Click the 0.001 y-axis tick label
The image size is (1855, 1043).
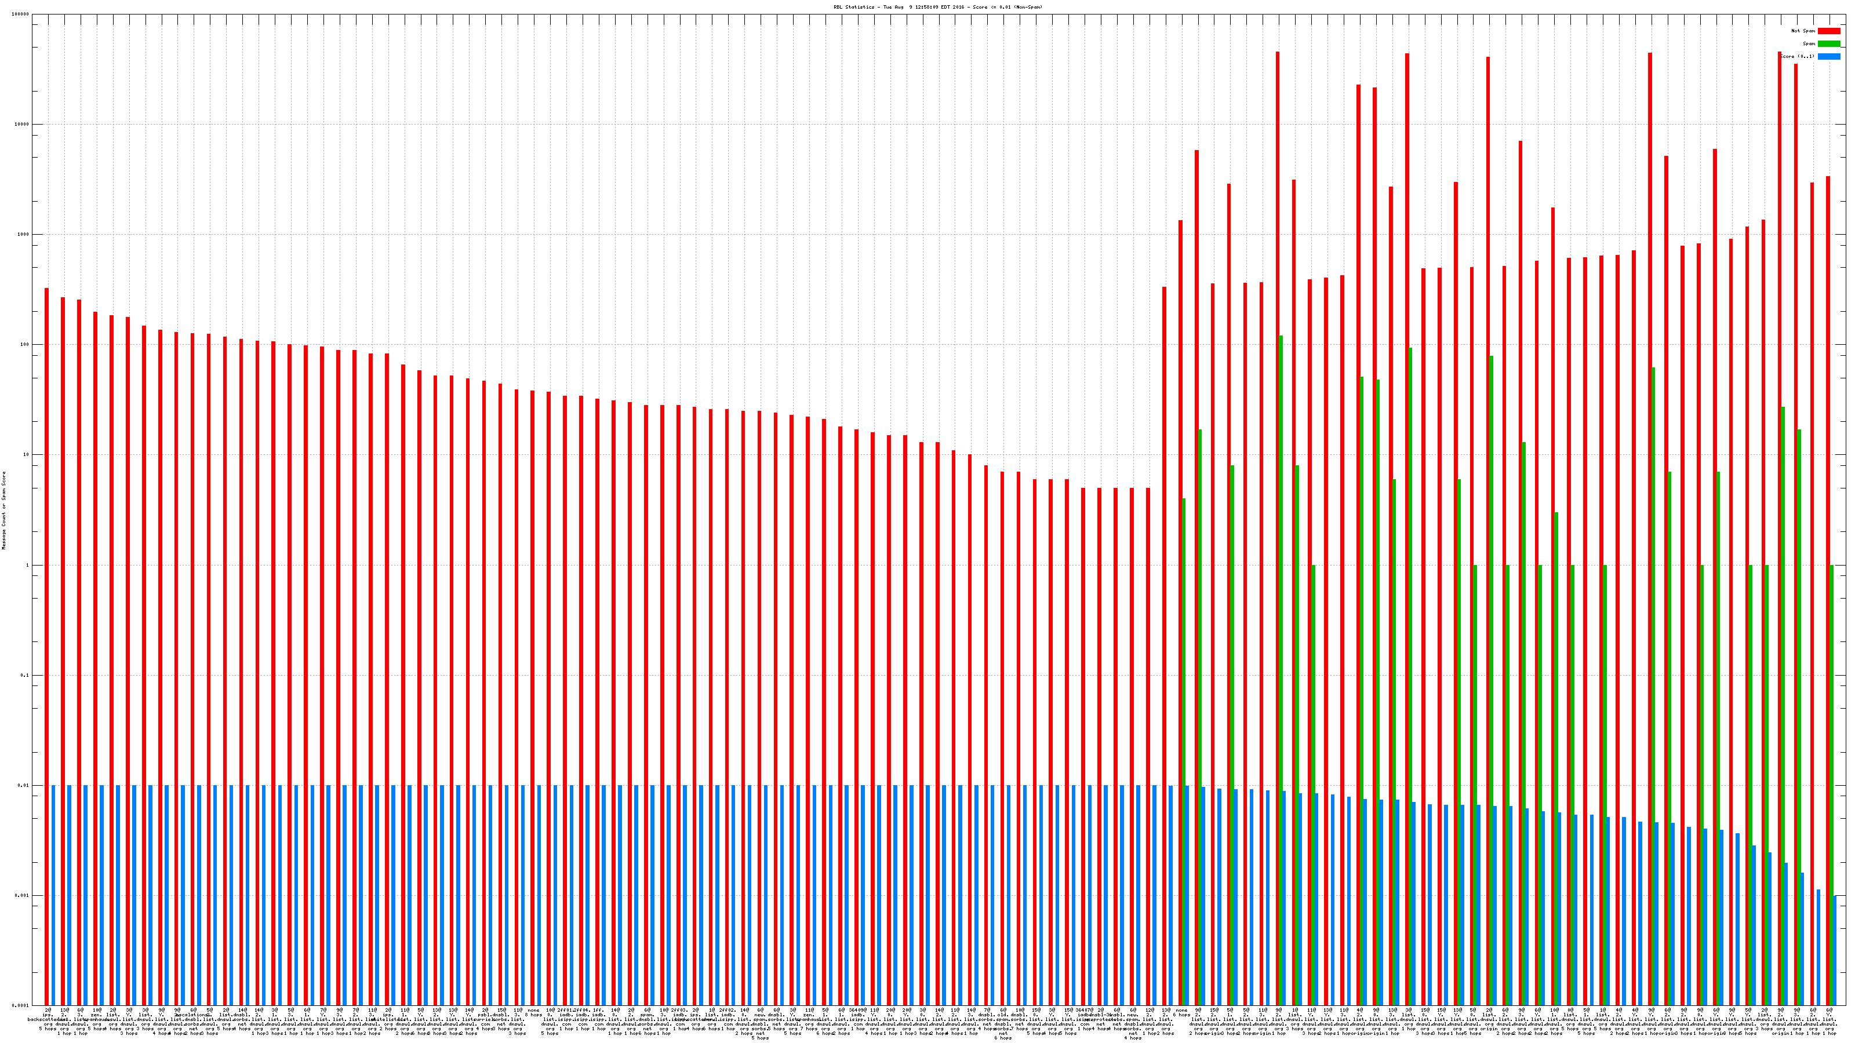click(x=21, y=895)
